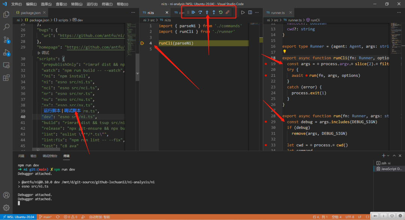Click the debug Step Over button
This screenshot has width=405, height=220.
(x=200, y=12)
